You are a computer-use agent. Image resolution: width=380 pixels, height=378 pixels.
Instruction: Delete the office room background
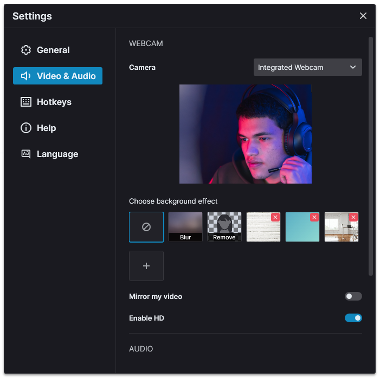click(x=353, y=217)
